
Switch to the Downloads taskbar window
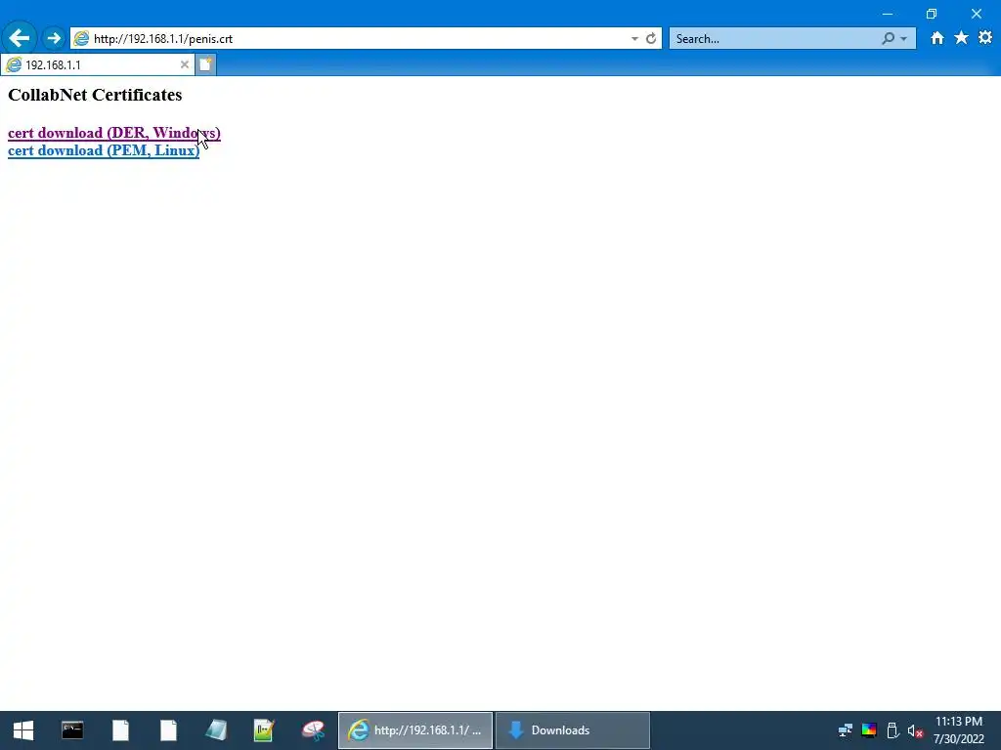click(x=573, y=730)
